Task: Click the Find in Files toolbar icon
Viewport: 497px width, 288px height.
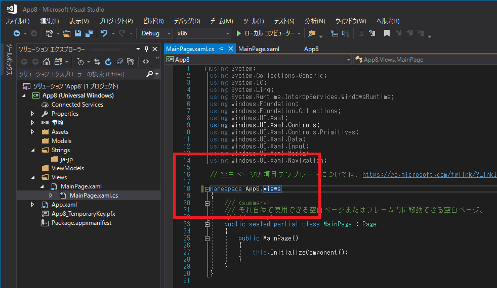Action: (312, 33)
